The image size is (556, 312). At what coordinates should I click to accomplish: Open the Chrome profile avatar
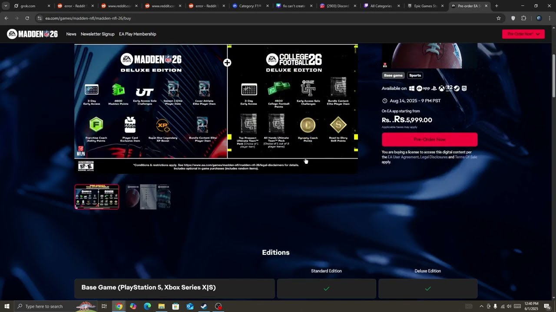pos(539,18)
